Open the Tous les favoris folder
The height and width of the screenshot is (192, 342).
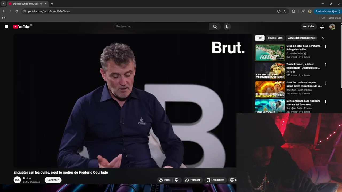pos(331,18)
